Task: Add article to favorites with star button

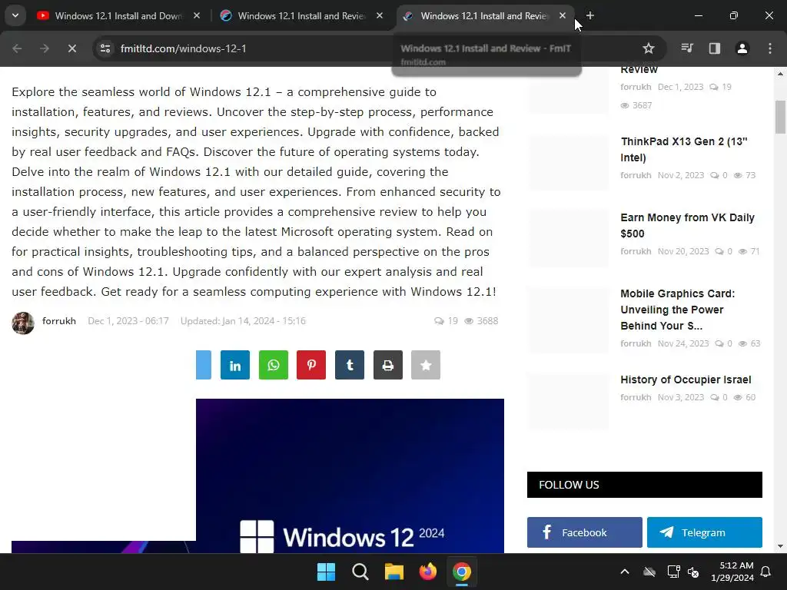Action: click(x=426, y=365)
